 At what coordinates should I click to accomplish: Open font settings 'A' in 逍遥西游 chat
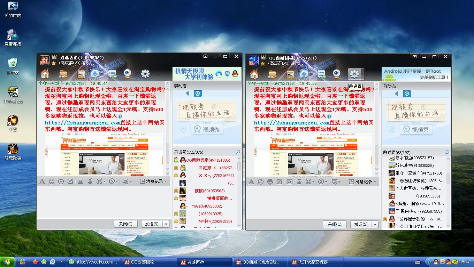[42, 181]
